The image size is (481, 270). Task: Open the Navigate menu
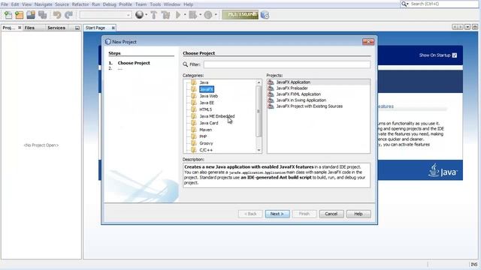pyautogui.click(x=44, y=4)
